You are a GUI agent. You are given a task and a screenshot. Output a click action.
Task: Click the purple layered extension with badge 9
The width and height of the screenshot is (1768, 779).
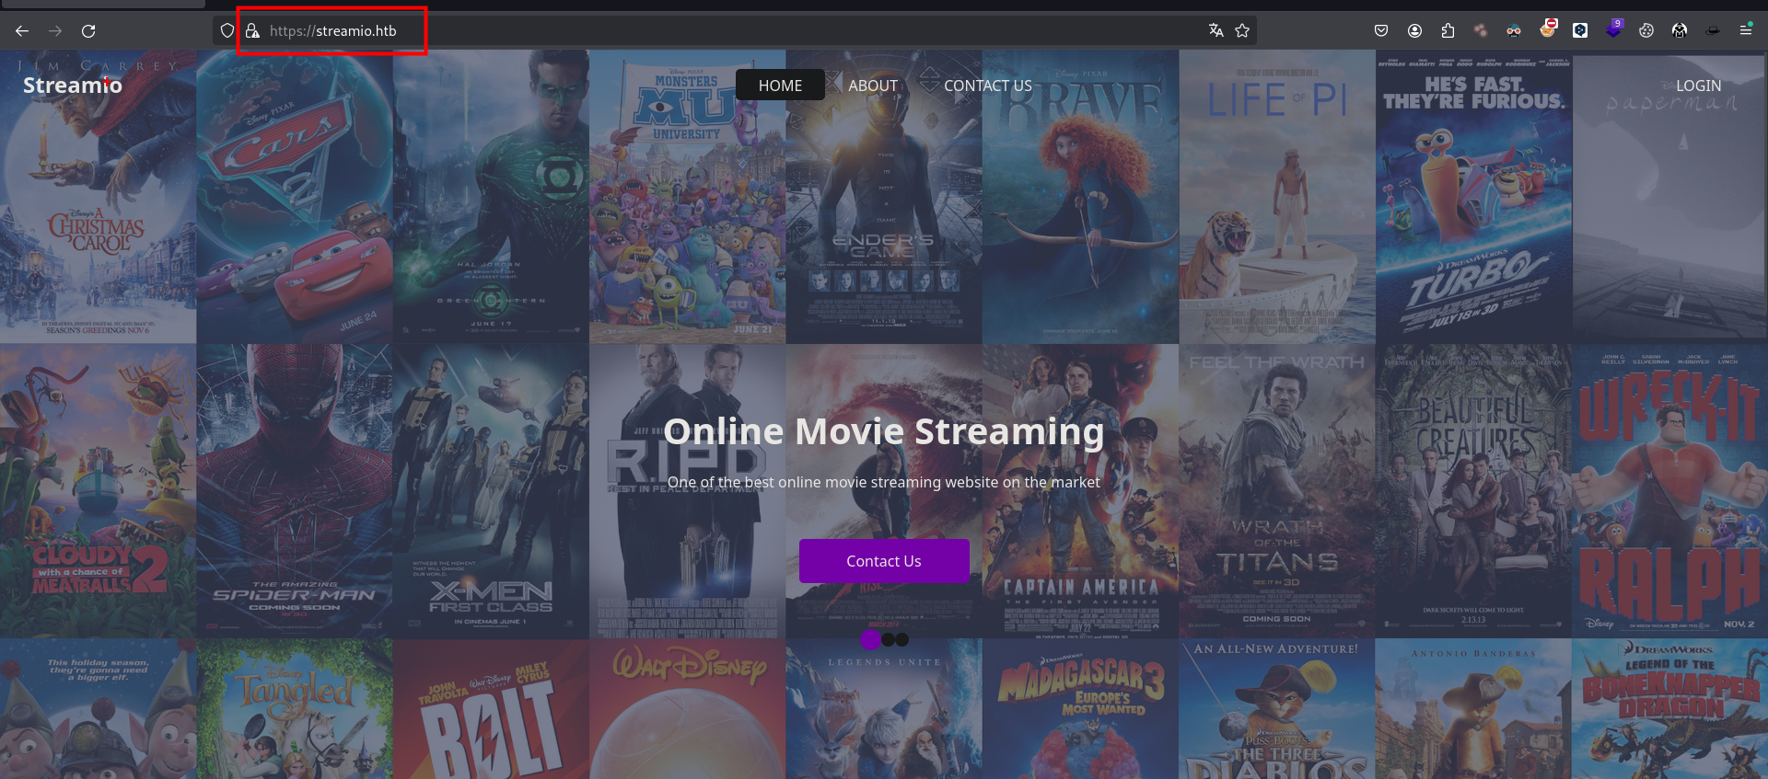(1613, 29)
